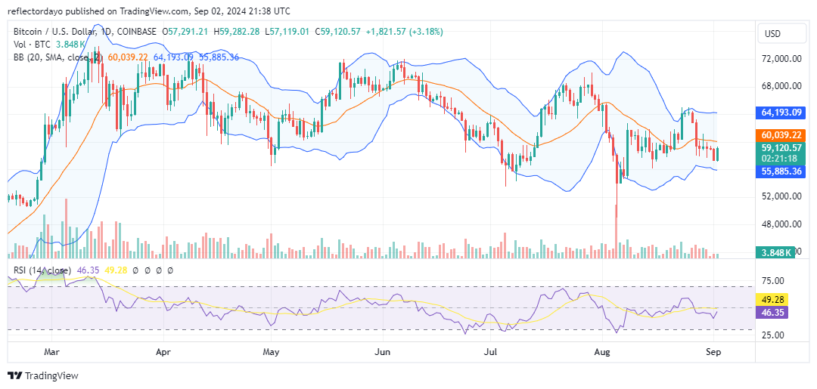
Task: Click the Jul label on time axis
Action: coord(490,352)
